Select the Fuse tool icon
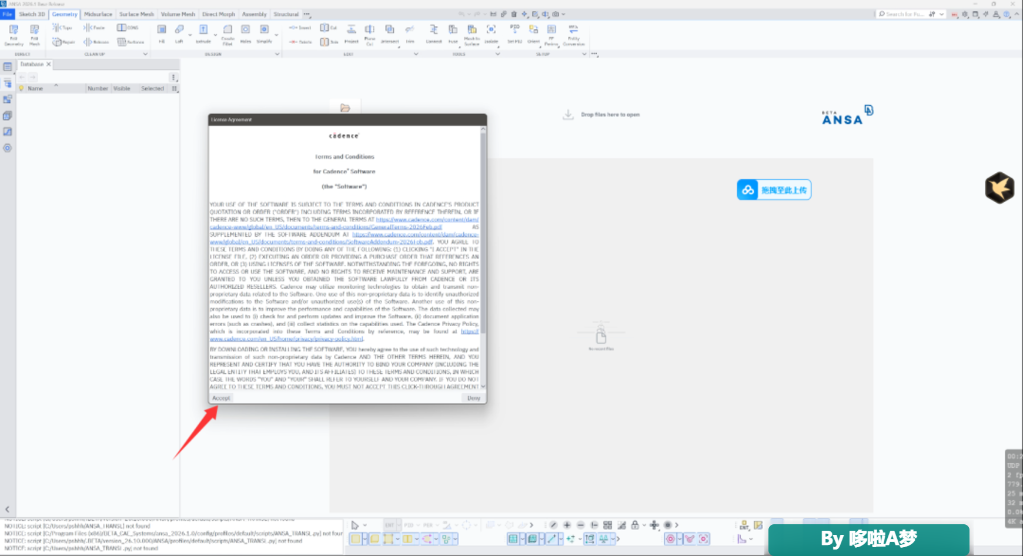Screen dimensions: 1023x556 pyautogui.click(x=453, y=29)
